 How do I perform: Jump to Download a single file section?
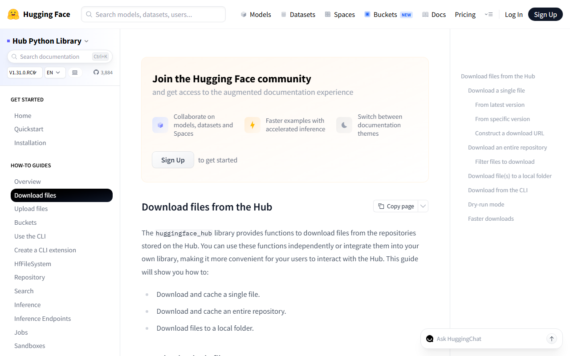[497, 90]
